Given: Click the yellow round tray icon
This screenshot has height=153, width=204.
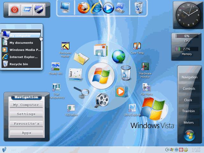Looking at the screenshot, I should (186, 149).
